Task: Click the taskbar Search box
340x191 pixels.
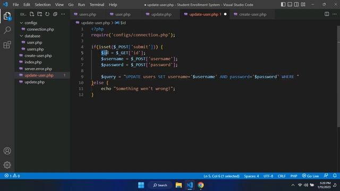Action: coord(160,185)
